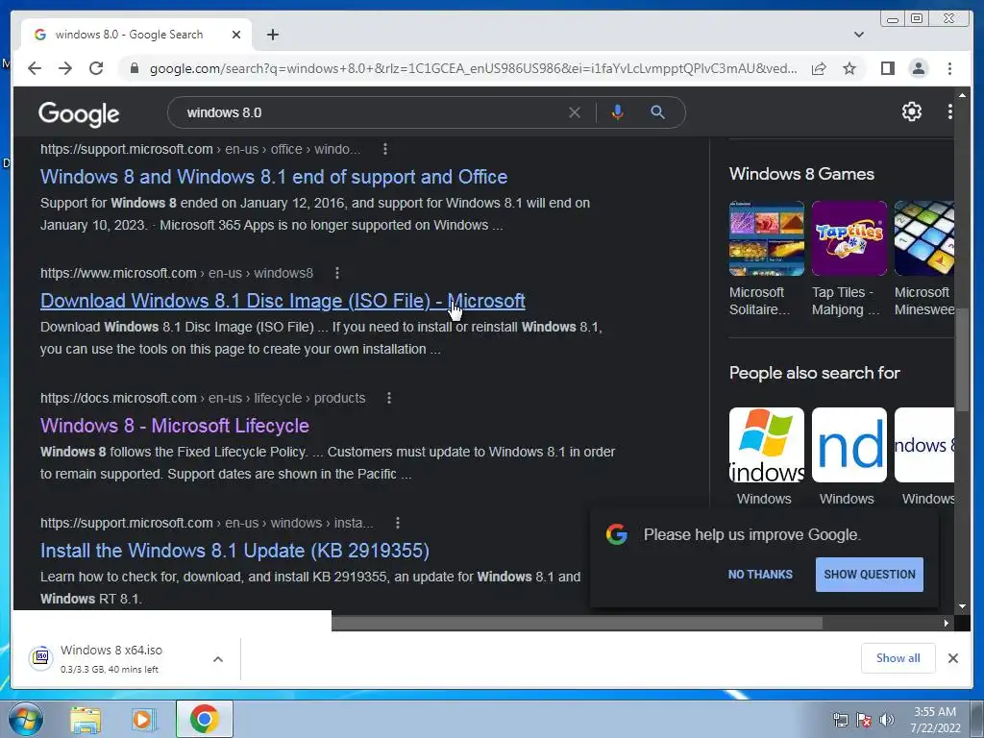Open the network tray icon
The image size is (984, 738).
(x=840, y=720)
